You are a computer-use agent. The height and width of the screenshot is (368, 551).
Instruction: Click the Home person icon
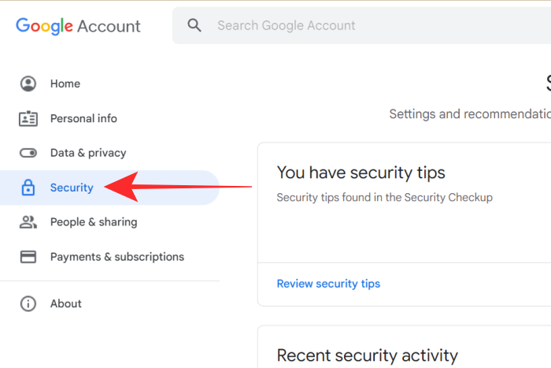coord(28,84)
